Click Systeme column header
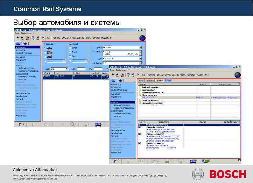Viewport: 253px width, 183px height. [167, 84]
